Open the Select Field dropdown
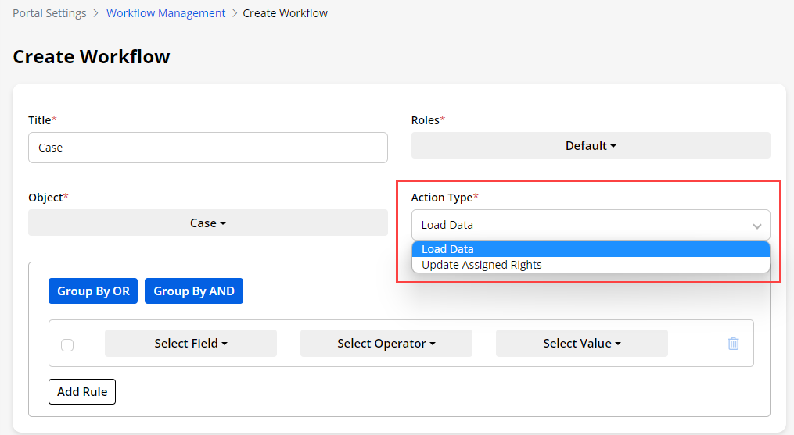 [191, 344]
